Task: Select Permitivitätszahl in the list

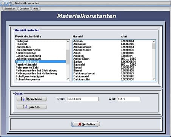Action: pos(40,65)
